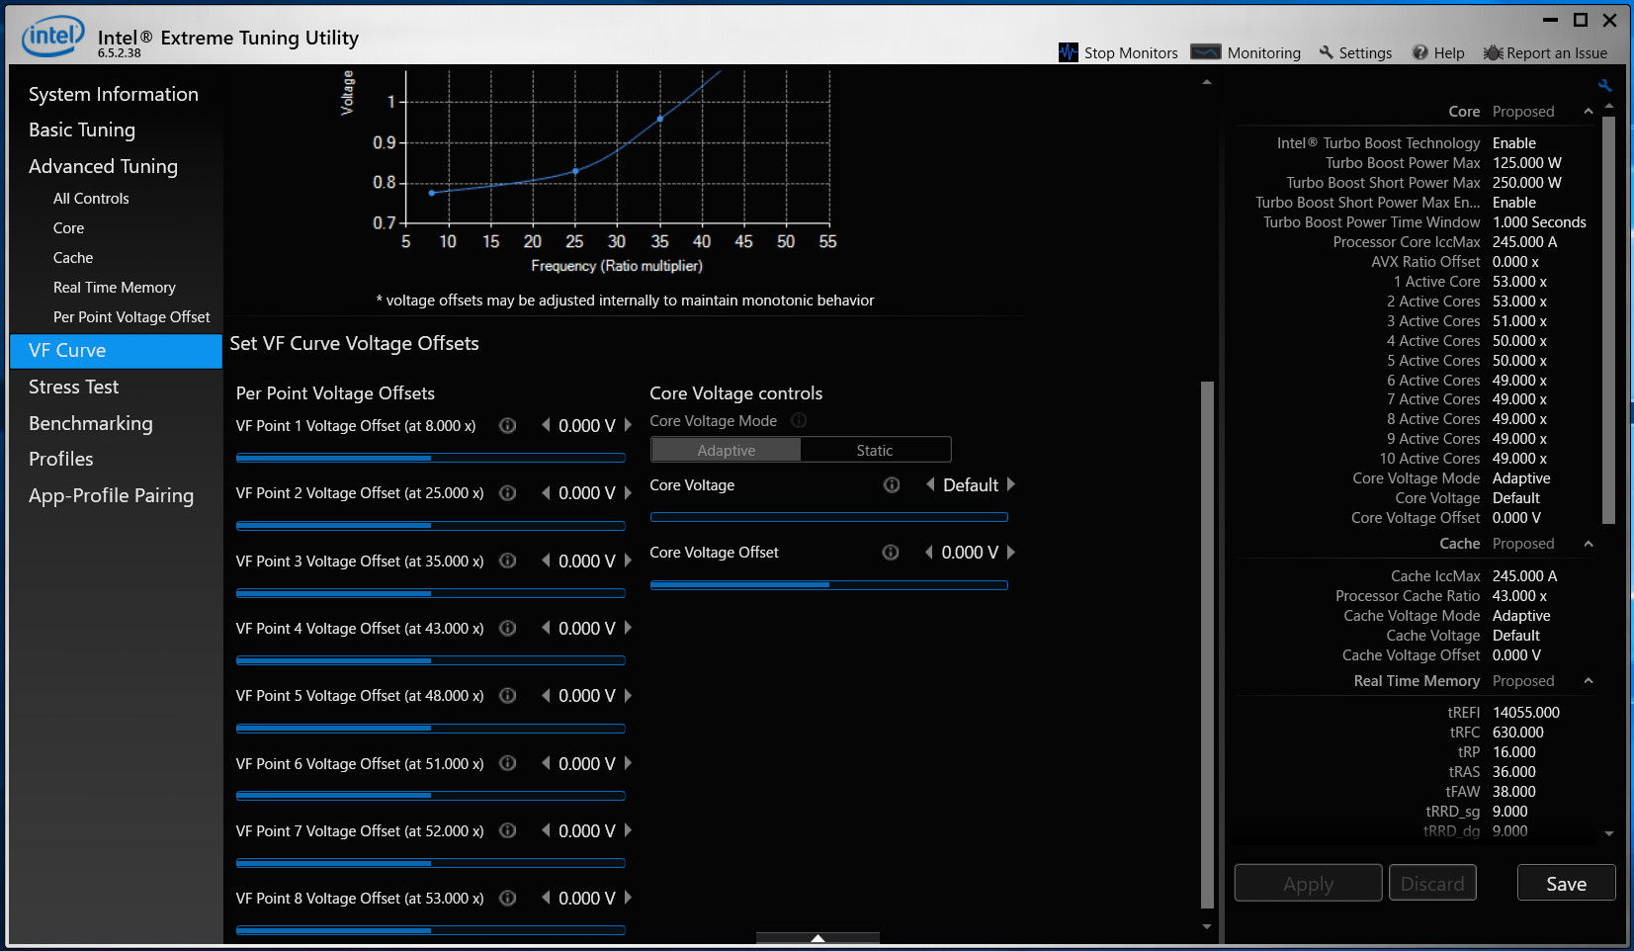Show info for VF Point 5 Voltage Offset
This screenshot has width=1634, height=951.
508,696
